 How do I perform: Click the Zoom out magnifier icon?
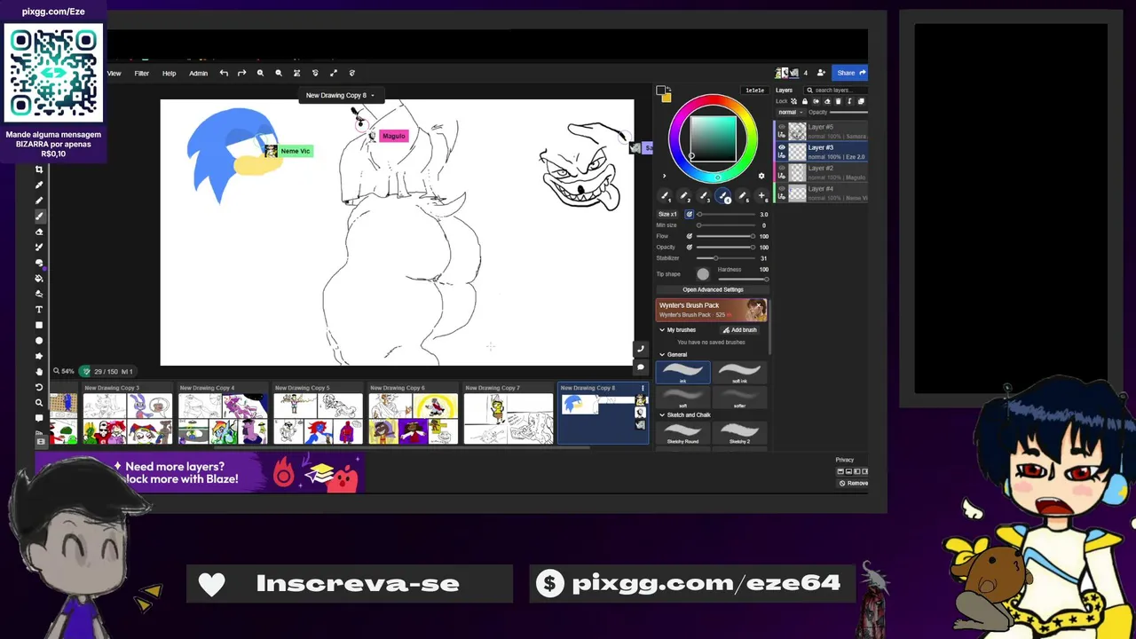coord(279,73)
